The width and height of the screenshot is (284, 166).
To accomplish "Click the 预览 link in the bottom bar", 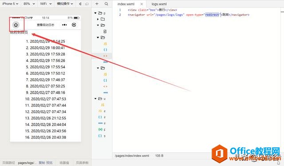I will (x=49, y=163).
